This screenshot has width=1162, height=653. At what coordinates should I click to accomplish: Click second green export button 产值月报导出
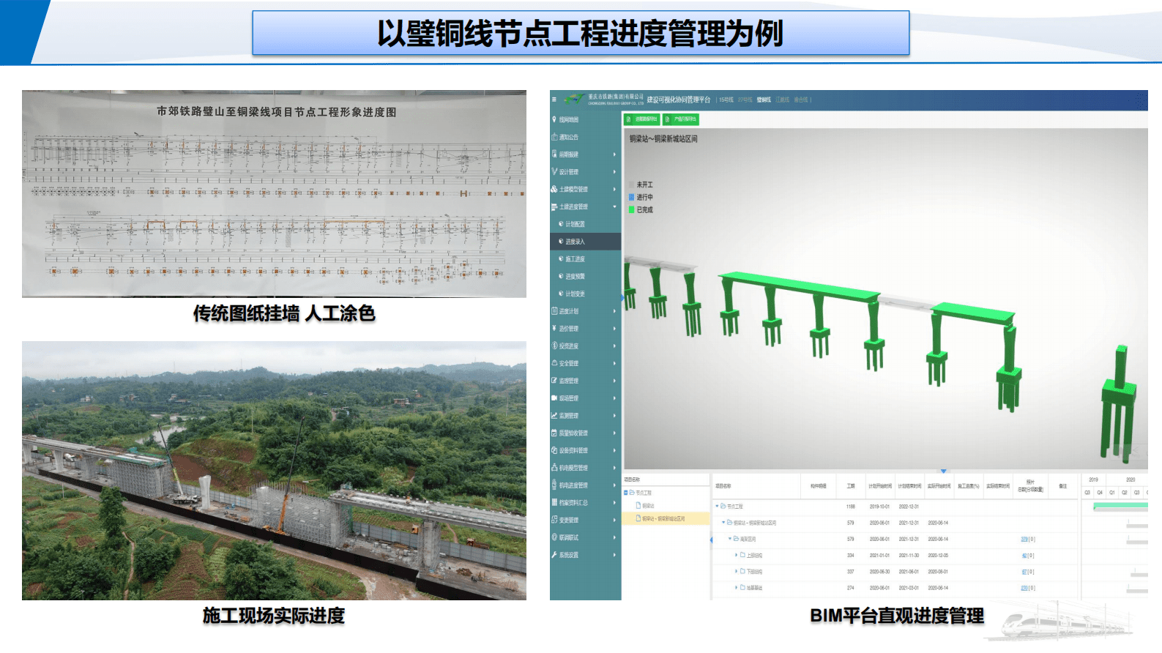click(x=680, y=119)
